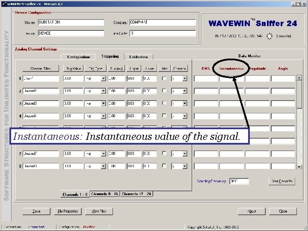Show the Channels 1 - 8 tab
This screenshot has height=231, width=308.
click(75, 194)
